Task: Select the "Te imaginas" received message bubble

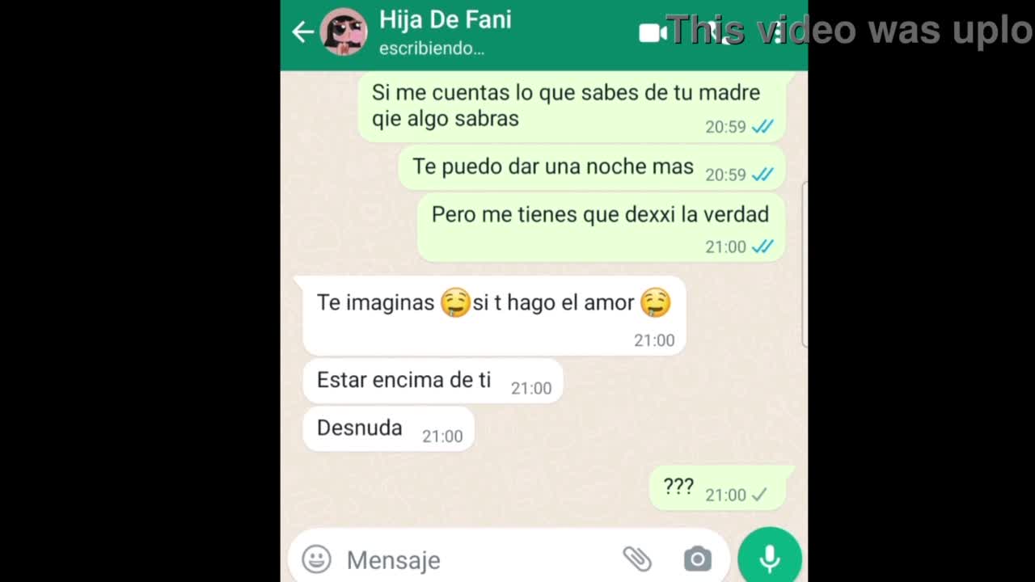Action: [494, 315]
